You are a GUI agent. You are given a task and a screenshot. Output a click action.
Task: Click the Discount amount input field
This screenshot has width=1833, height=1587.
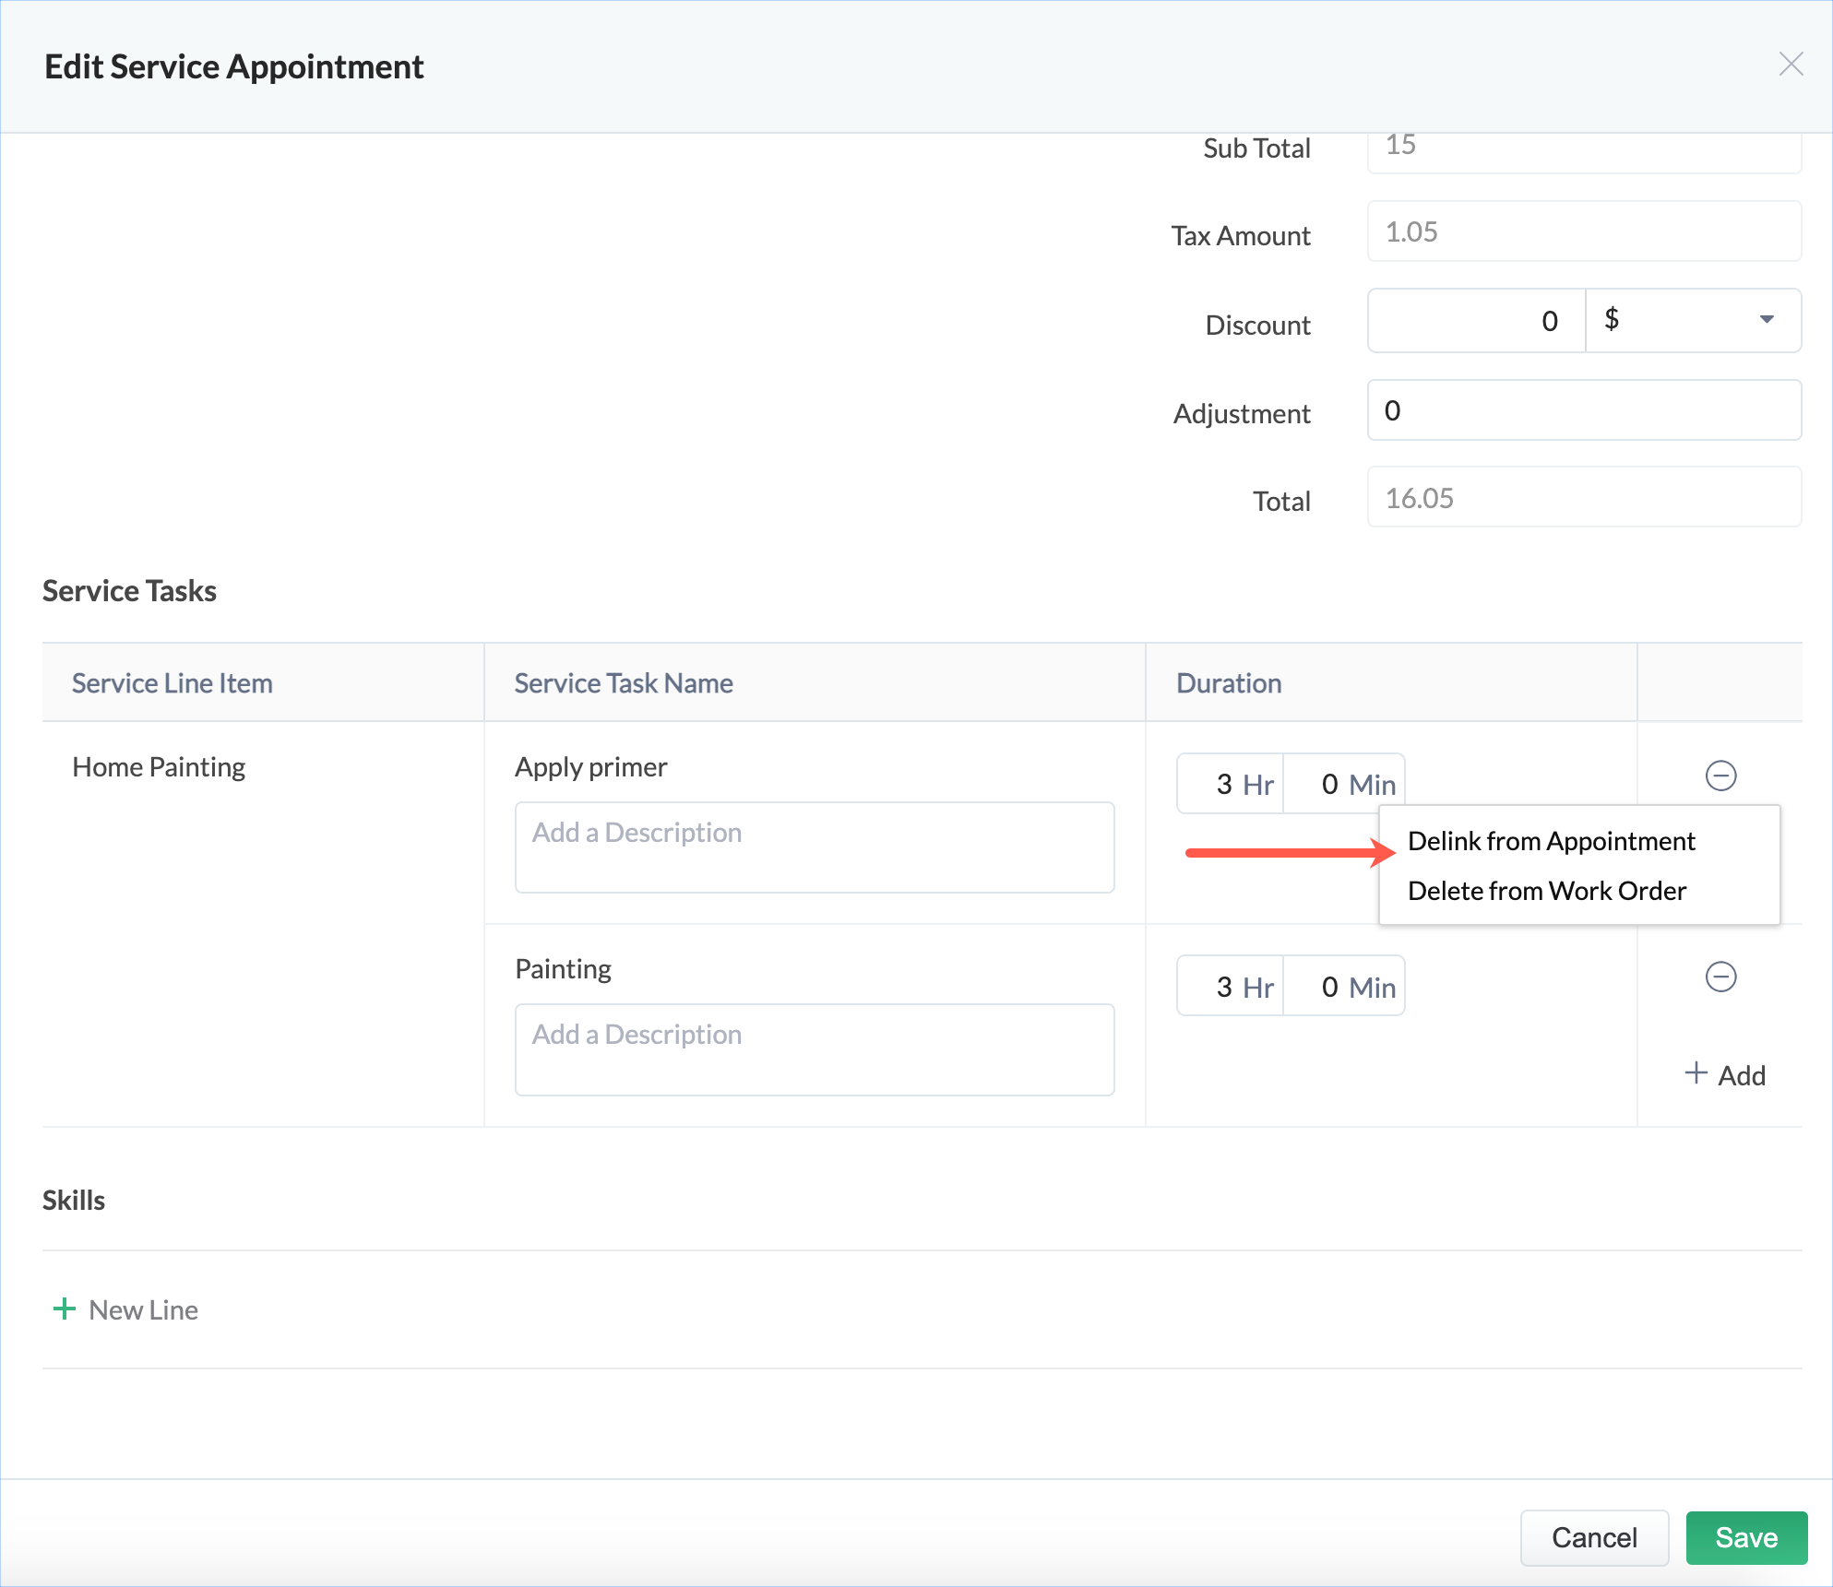(1476, 320)
